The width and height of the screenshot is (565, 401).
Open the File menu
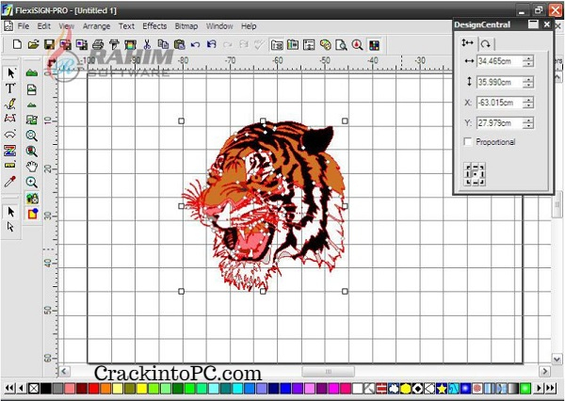[x=23, y=26]
